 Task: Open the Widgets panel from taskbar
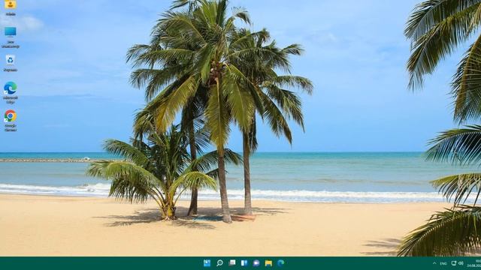click(244, 263)
